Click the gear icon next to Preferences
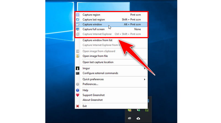221x123 pixels. [x=78, y=84]
